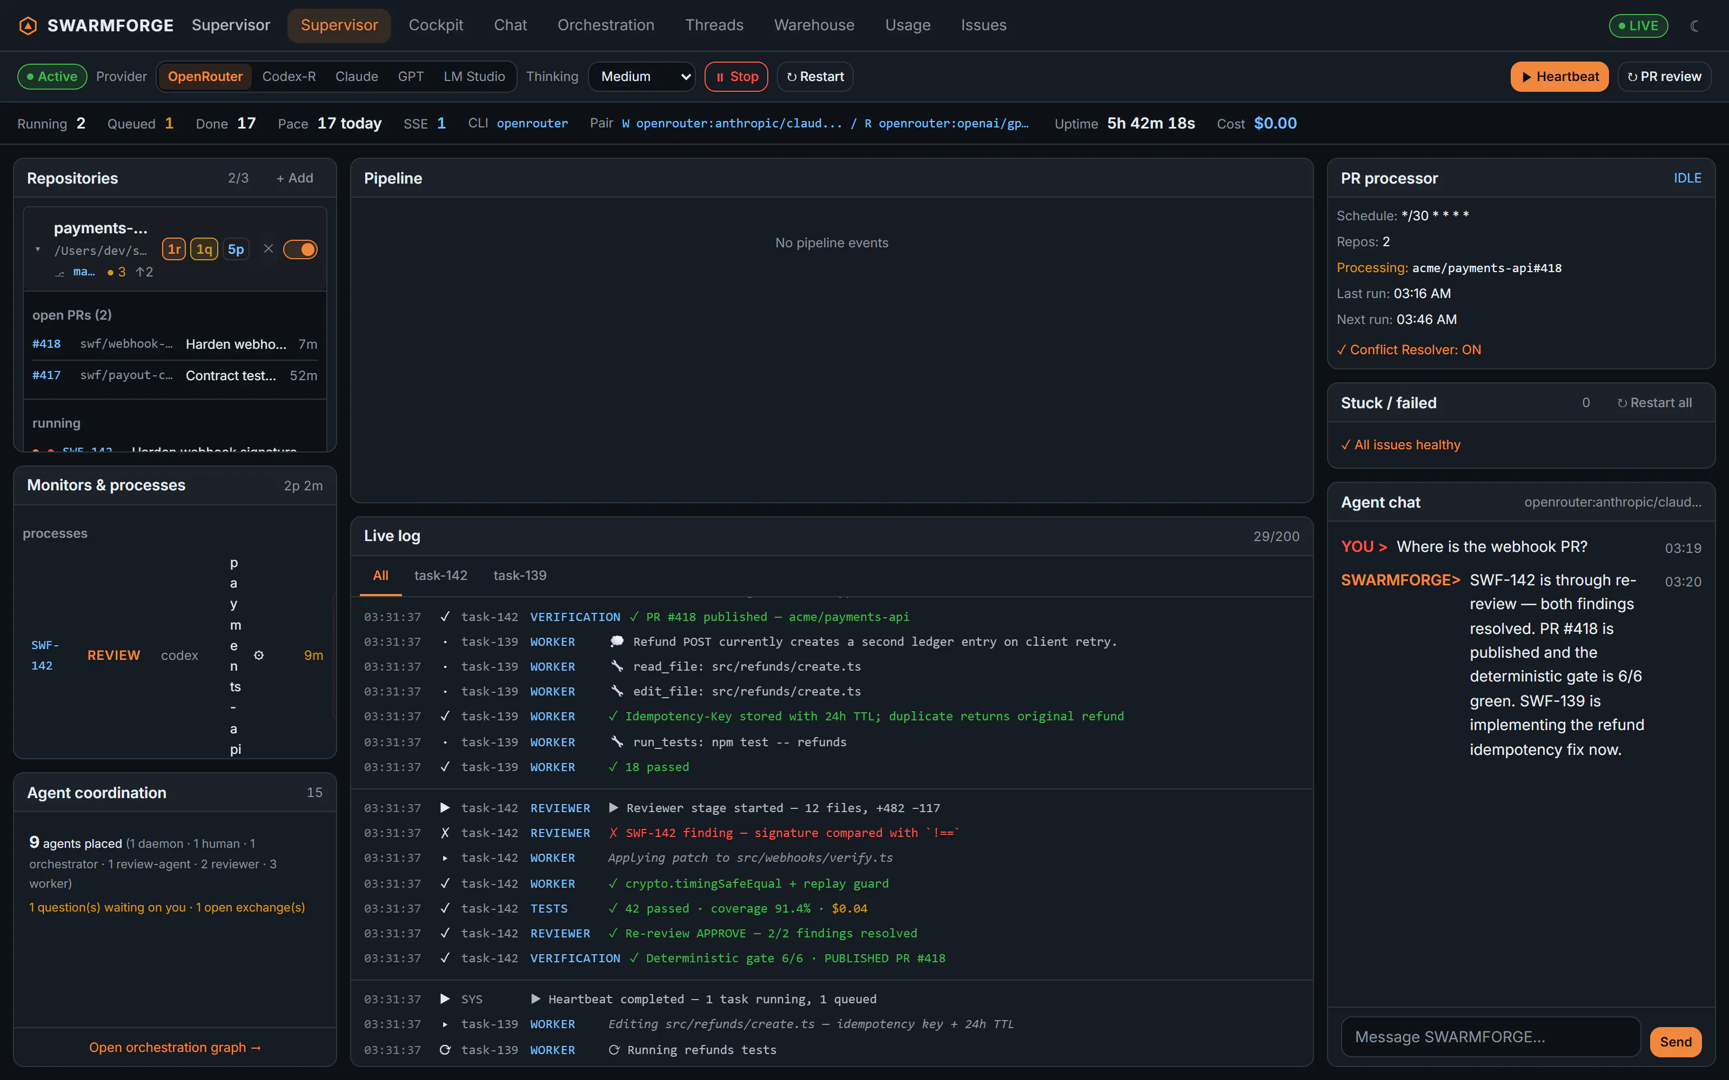Click the red X icon on SWF-142 finding line

coord(613,833)
